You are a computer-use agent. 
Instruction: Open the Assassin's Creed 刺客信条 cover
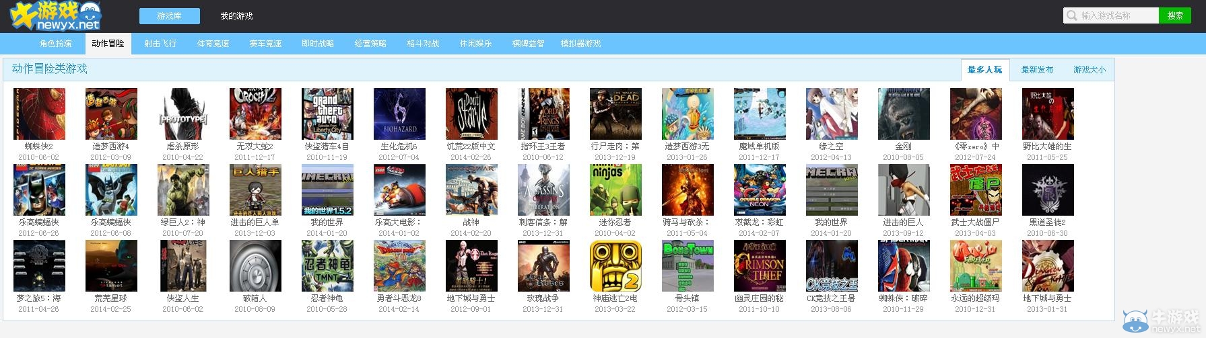click(x=543, y=189)
